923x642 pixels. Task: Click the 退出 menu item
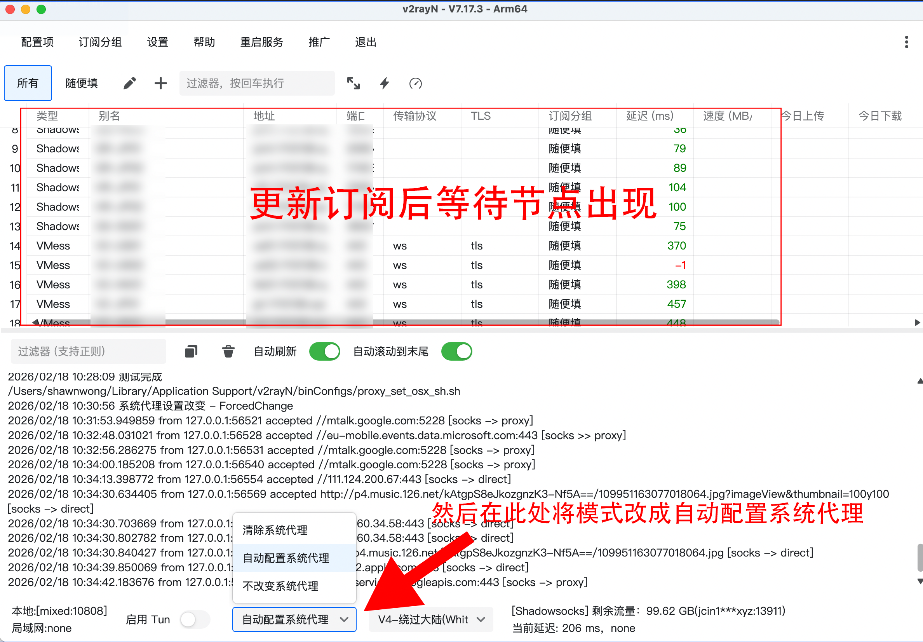tap(366, 42)
